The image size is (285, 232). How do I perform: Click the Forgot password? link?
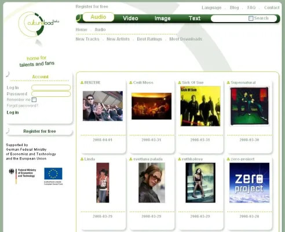[23, 106]
